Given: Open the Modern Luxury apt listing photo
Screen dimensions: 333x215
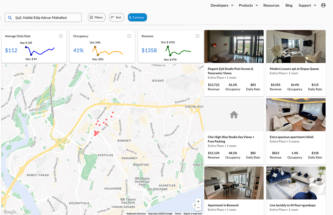Looking at the screenshot, I should [296, 46].
